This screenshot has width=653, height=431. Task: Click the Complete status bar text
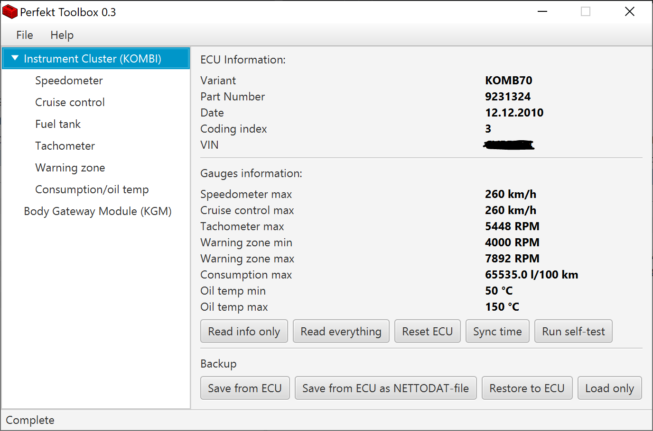(30, 420)
